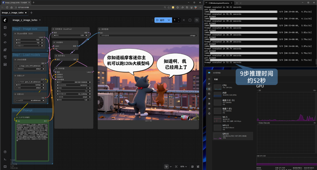Reload the browser page
This screenshot has width=317, height=170.
(7, 7)
